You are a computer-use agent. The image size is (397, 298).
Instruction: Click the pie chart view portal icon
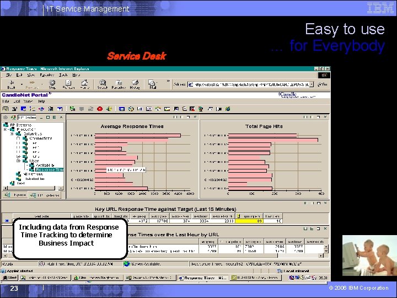click(131, 109)
